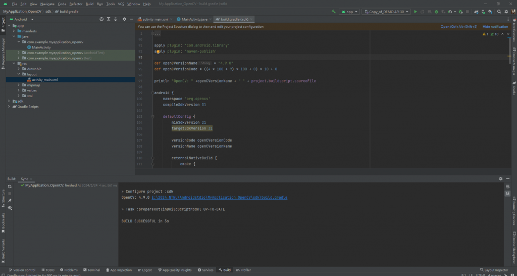Pin the Build tab with pin icon

[10, 201]
